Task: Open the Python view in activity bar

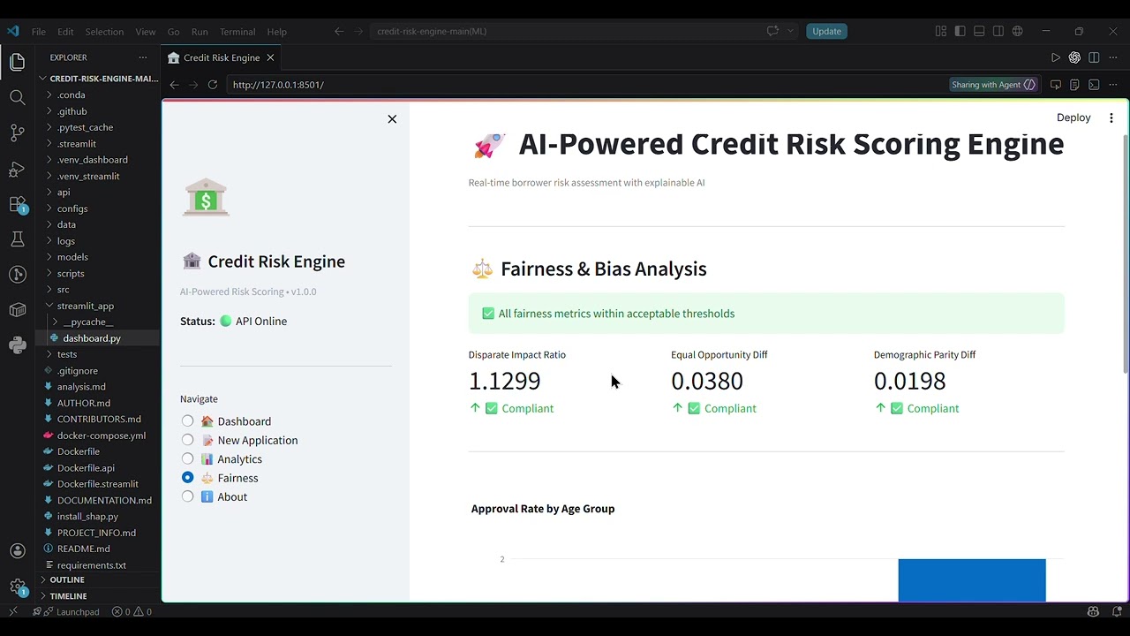Action: pos(17,345)
